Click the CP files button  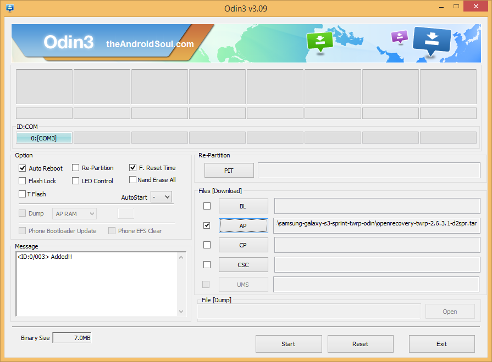coord(243,245)
